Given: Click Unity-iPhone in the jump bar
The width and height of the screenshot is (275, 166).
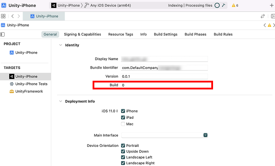Looking at the screenshot, I should tap(18, 25).
